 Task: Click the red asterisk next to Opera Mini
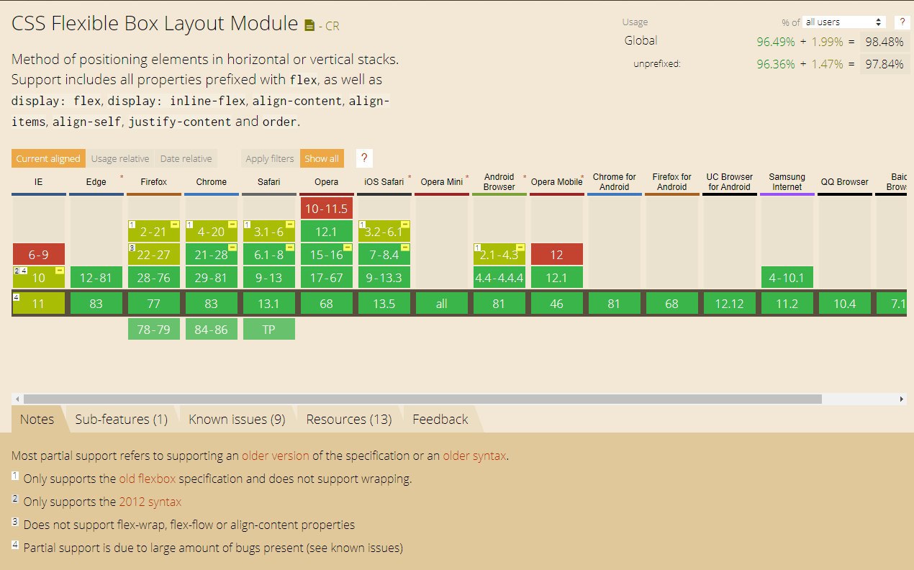(x=467, y=177)
